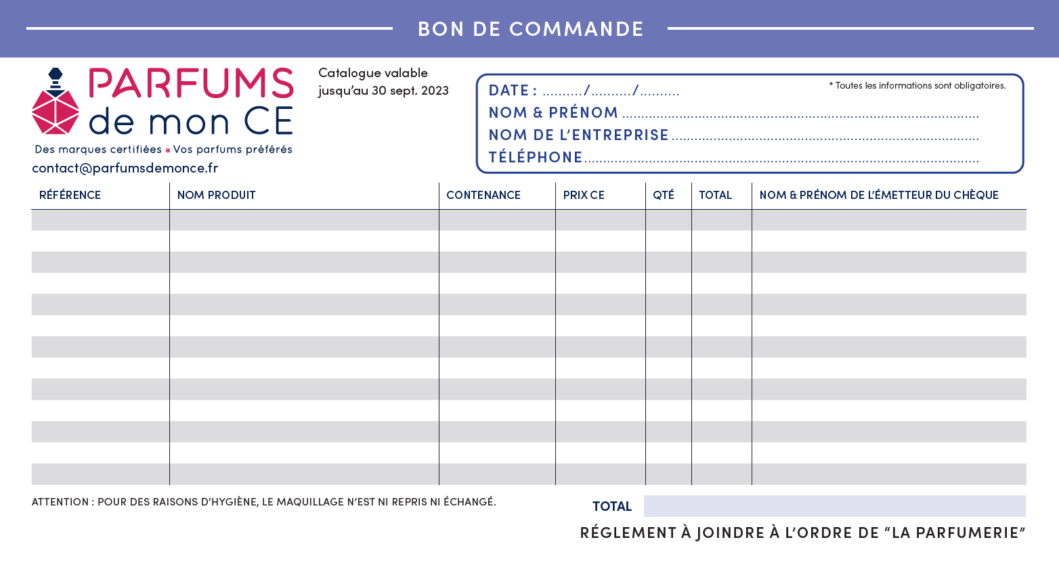
Task: Click the RÉFÉRENCE column header
Action: (x=70, y=196)
